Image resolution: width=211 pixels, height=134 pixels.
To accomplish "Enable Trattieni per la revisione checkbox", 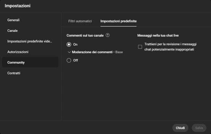I will 140,47.
